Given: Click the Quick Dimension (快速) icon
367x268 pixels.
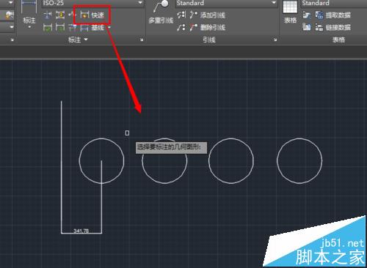Looking at the screenshot, I should pyautogui.click(x=84, y=15).
